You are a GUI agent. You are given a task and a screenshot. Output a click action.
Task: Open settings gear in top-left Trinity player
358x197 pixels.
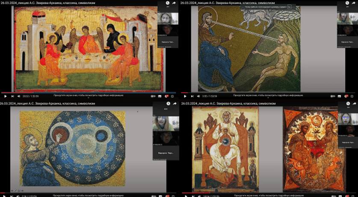[167, 96]
